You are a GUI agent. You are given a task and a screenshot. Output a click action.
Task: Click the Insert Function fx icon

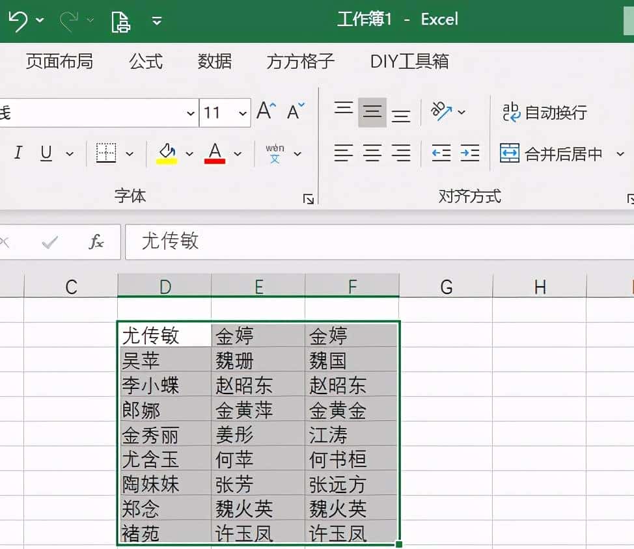(96, 241)
